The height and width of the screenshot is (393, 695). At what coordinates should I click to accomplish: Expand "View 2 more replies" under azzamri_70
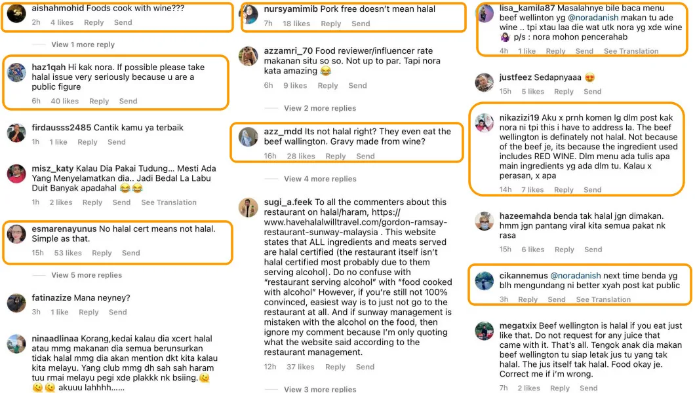[x=320, y=108]
